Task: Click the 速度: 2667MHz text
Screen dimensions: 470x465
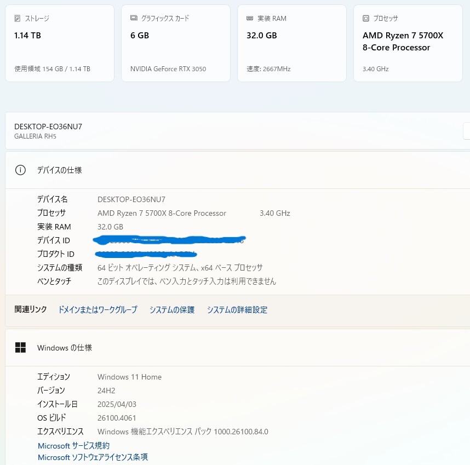Action: (268, 69)
